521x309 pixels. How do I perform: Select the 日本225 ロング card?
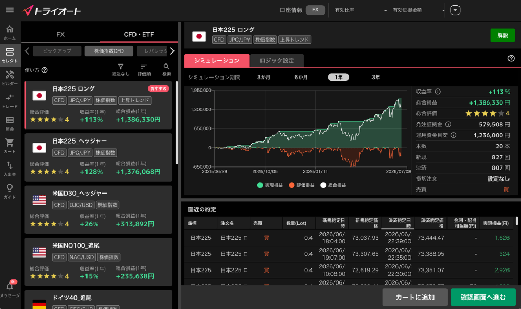coord(98,105)
